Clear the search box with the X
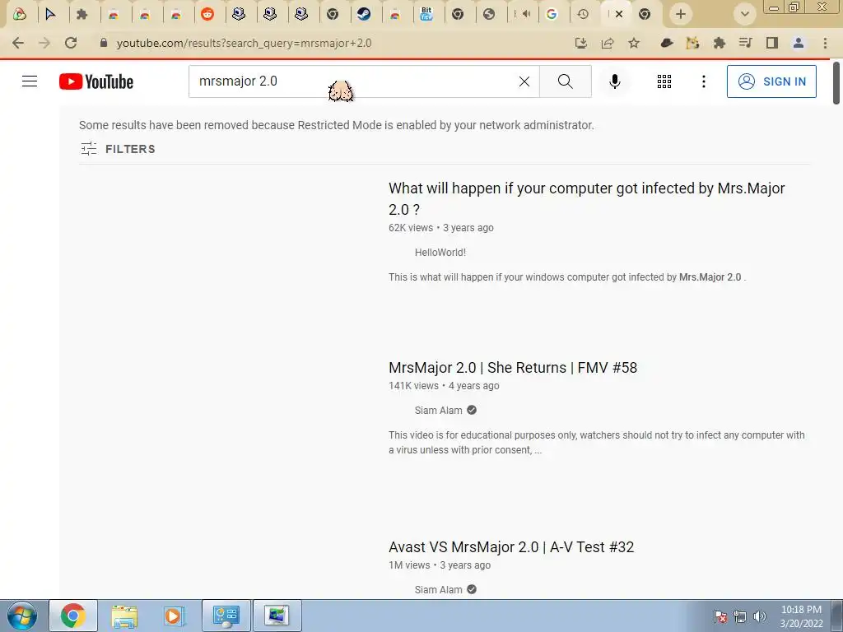The image size is (843, 632). (524, 81)
